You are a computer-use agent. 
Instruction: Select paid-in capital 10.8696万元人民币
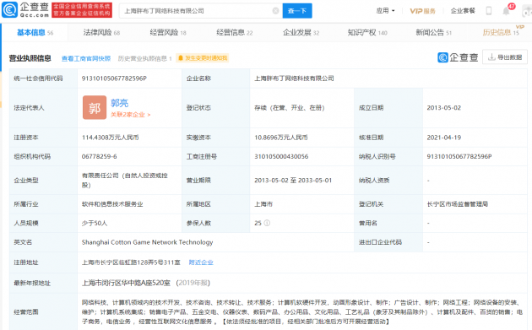click(x=281, y=138)
